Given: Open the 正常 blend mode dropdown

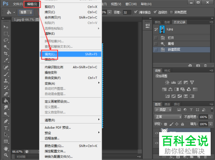Looking at the screenshot, I should [168, 117].
